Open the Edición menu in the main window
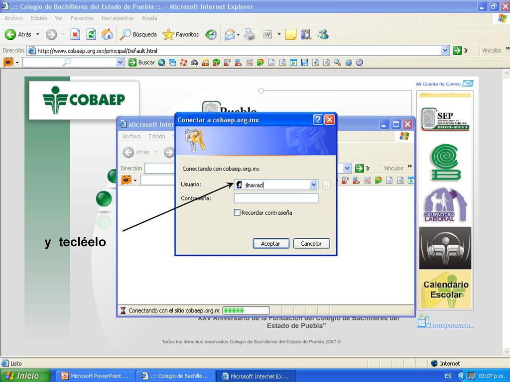510x382 pixels. pyautogui.click(x=39, y=18)
